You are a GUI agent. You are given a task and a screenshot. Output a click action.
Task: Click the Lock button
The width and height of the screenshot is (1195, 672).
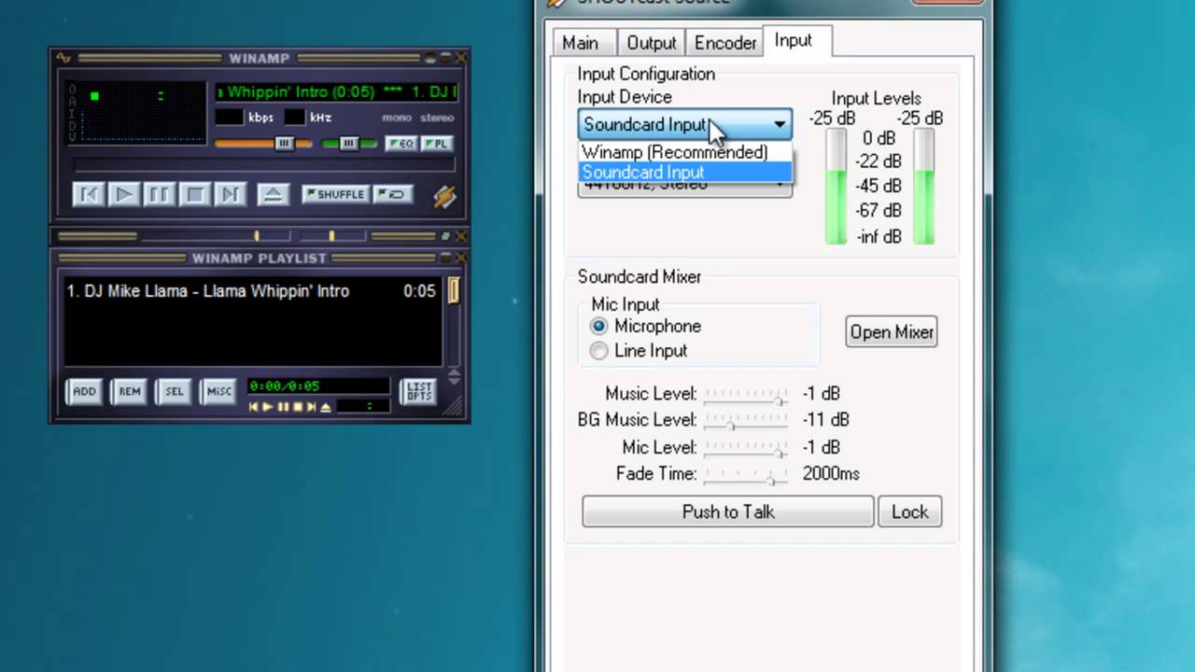point(909,511)
